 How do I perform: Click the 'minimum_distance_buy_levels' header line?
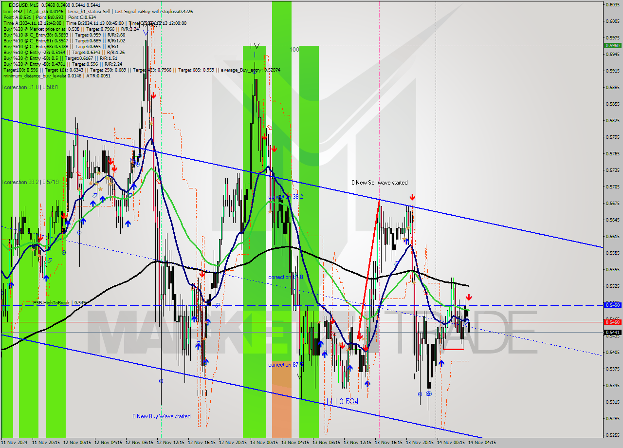pyautogui.click(x=56, y=75)
